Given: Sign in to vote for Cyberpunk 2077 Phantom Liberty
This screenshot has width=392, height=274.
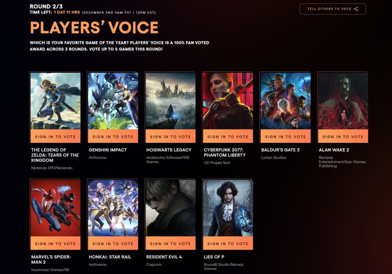Looking at the screenshot, I should (228, 136).
